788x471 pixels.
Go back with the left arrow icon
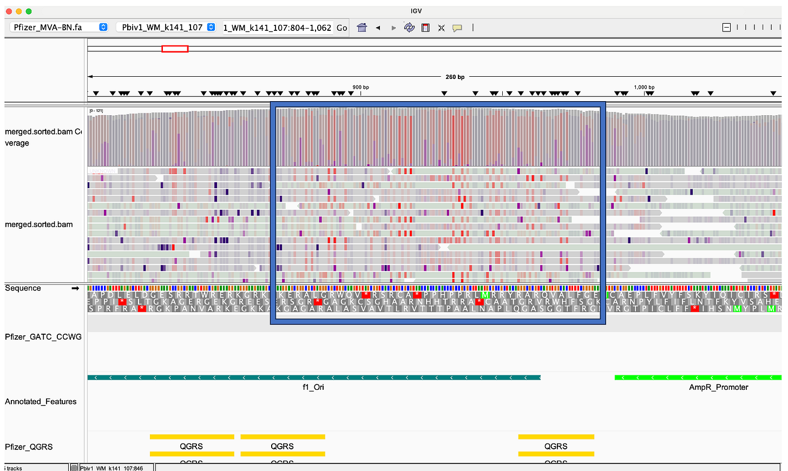tap(378, 28)
